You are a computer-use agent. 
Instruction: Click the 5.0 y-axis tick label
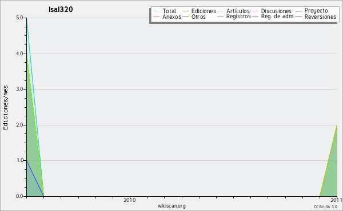(x=19, y=18)
